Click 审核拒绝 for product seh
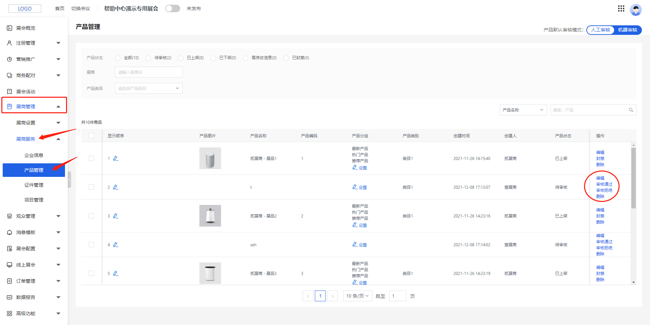 pos(604,248)
